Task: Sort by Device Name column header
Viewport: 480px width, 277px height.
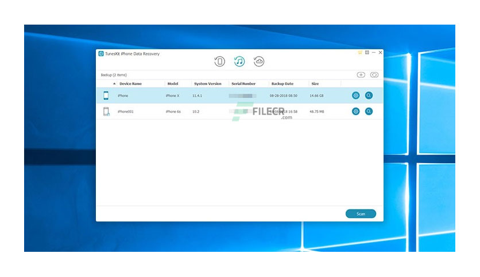Action: (x=130, y=84)
